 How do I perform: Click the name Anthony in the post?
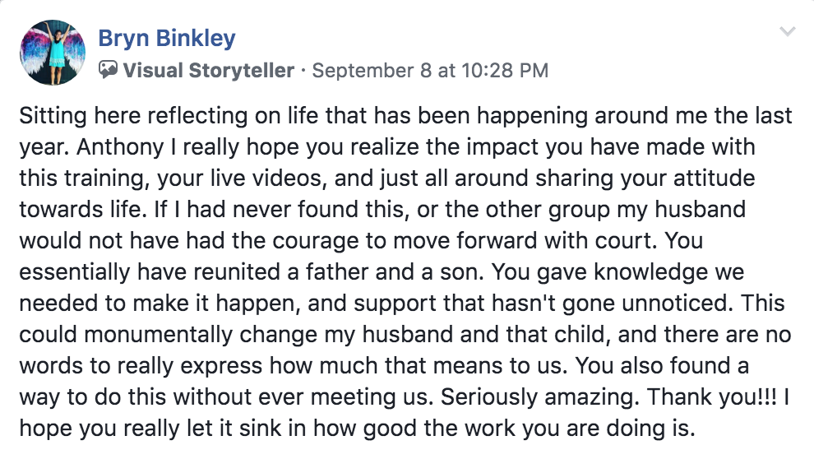click(x=120, y=147)
